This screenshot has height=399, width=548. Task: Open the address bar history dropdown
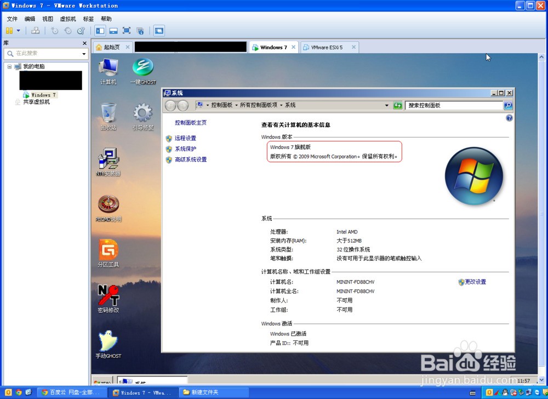pyautogui.click(x=386, y=105)
